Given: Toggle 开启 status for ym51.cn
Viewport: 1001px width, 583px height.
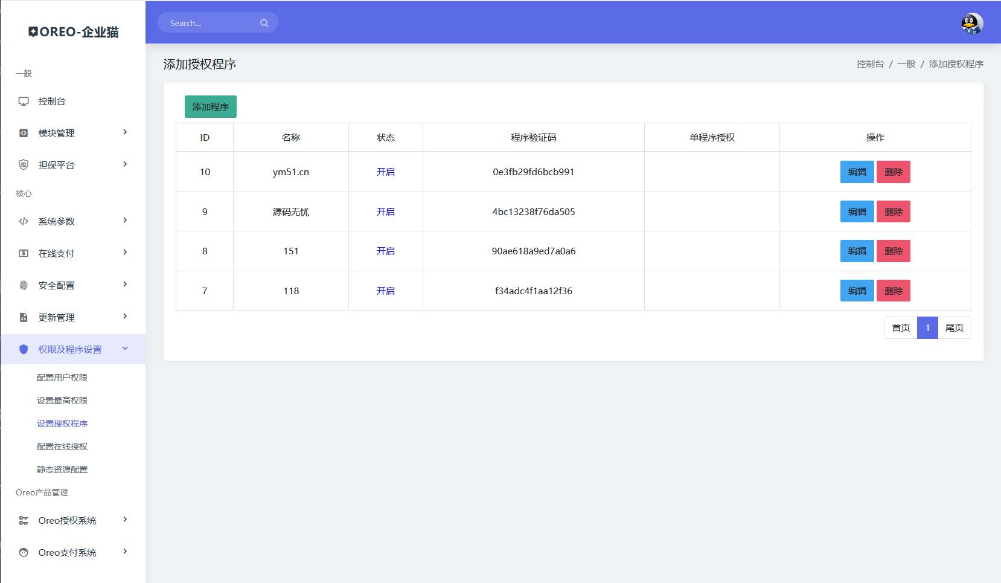Looking at the screenshot, I should (385, 172).
